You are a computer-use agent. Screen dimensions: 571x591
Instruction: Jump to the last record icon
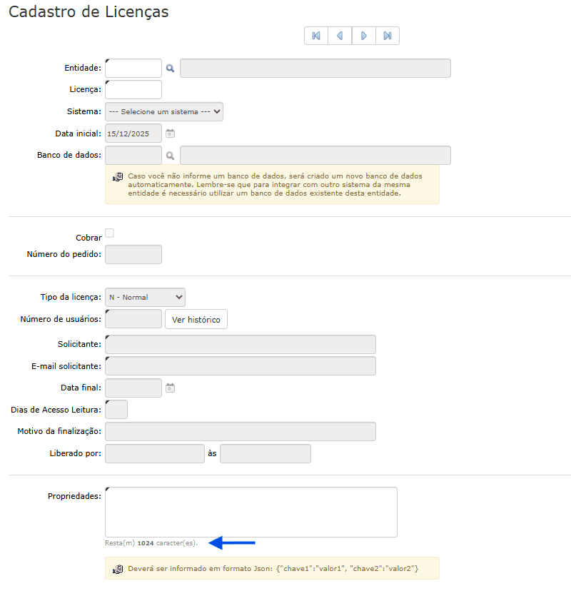coord(388,36)
